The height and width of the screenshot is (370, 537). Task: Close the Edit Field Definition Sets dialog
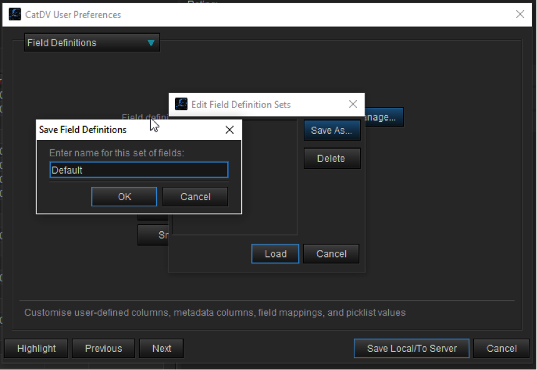pos(353,104)
